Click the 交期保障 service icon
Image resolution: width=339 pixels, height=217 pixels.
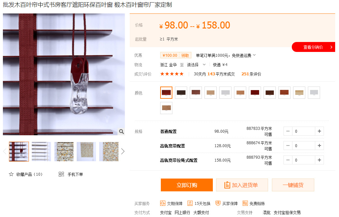(162, 204)
